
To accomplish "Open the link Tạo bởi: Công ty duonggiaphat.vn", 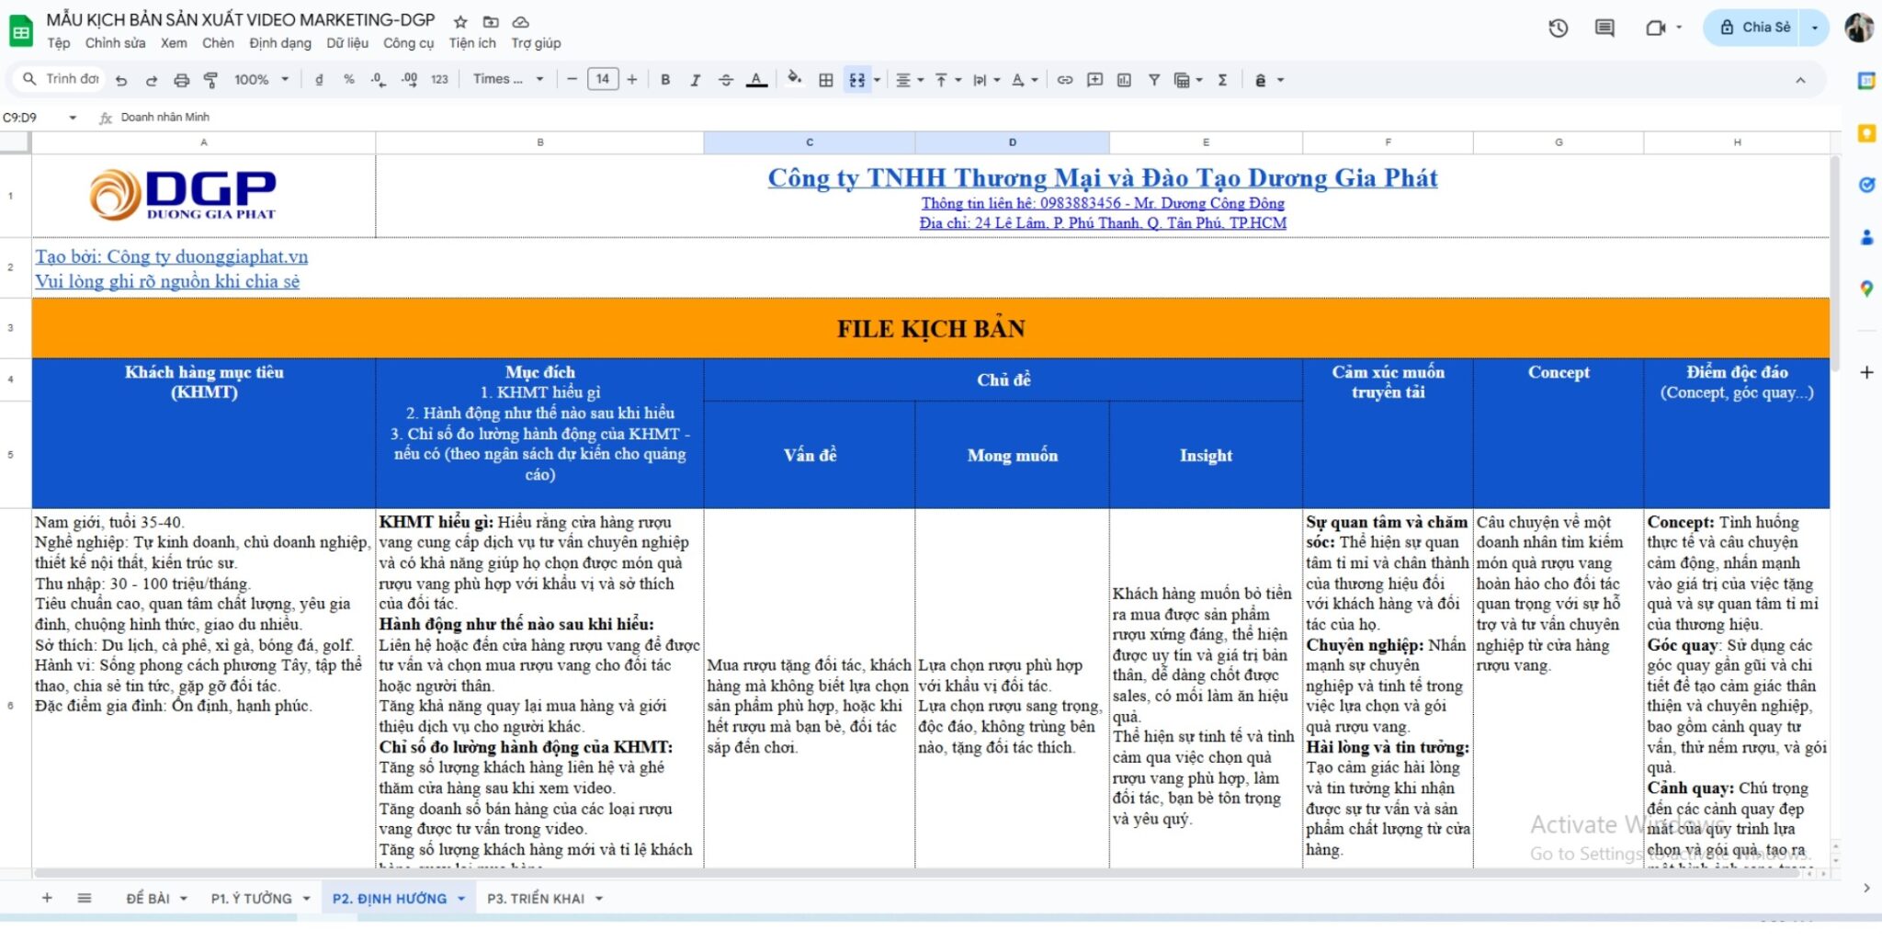I will (x=170, y=256).
